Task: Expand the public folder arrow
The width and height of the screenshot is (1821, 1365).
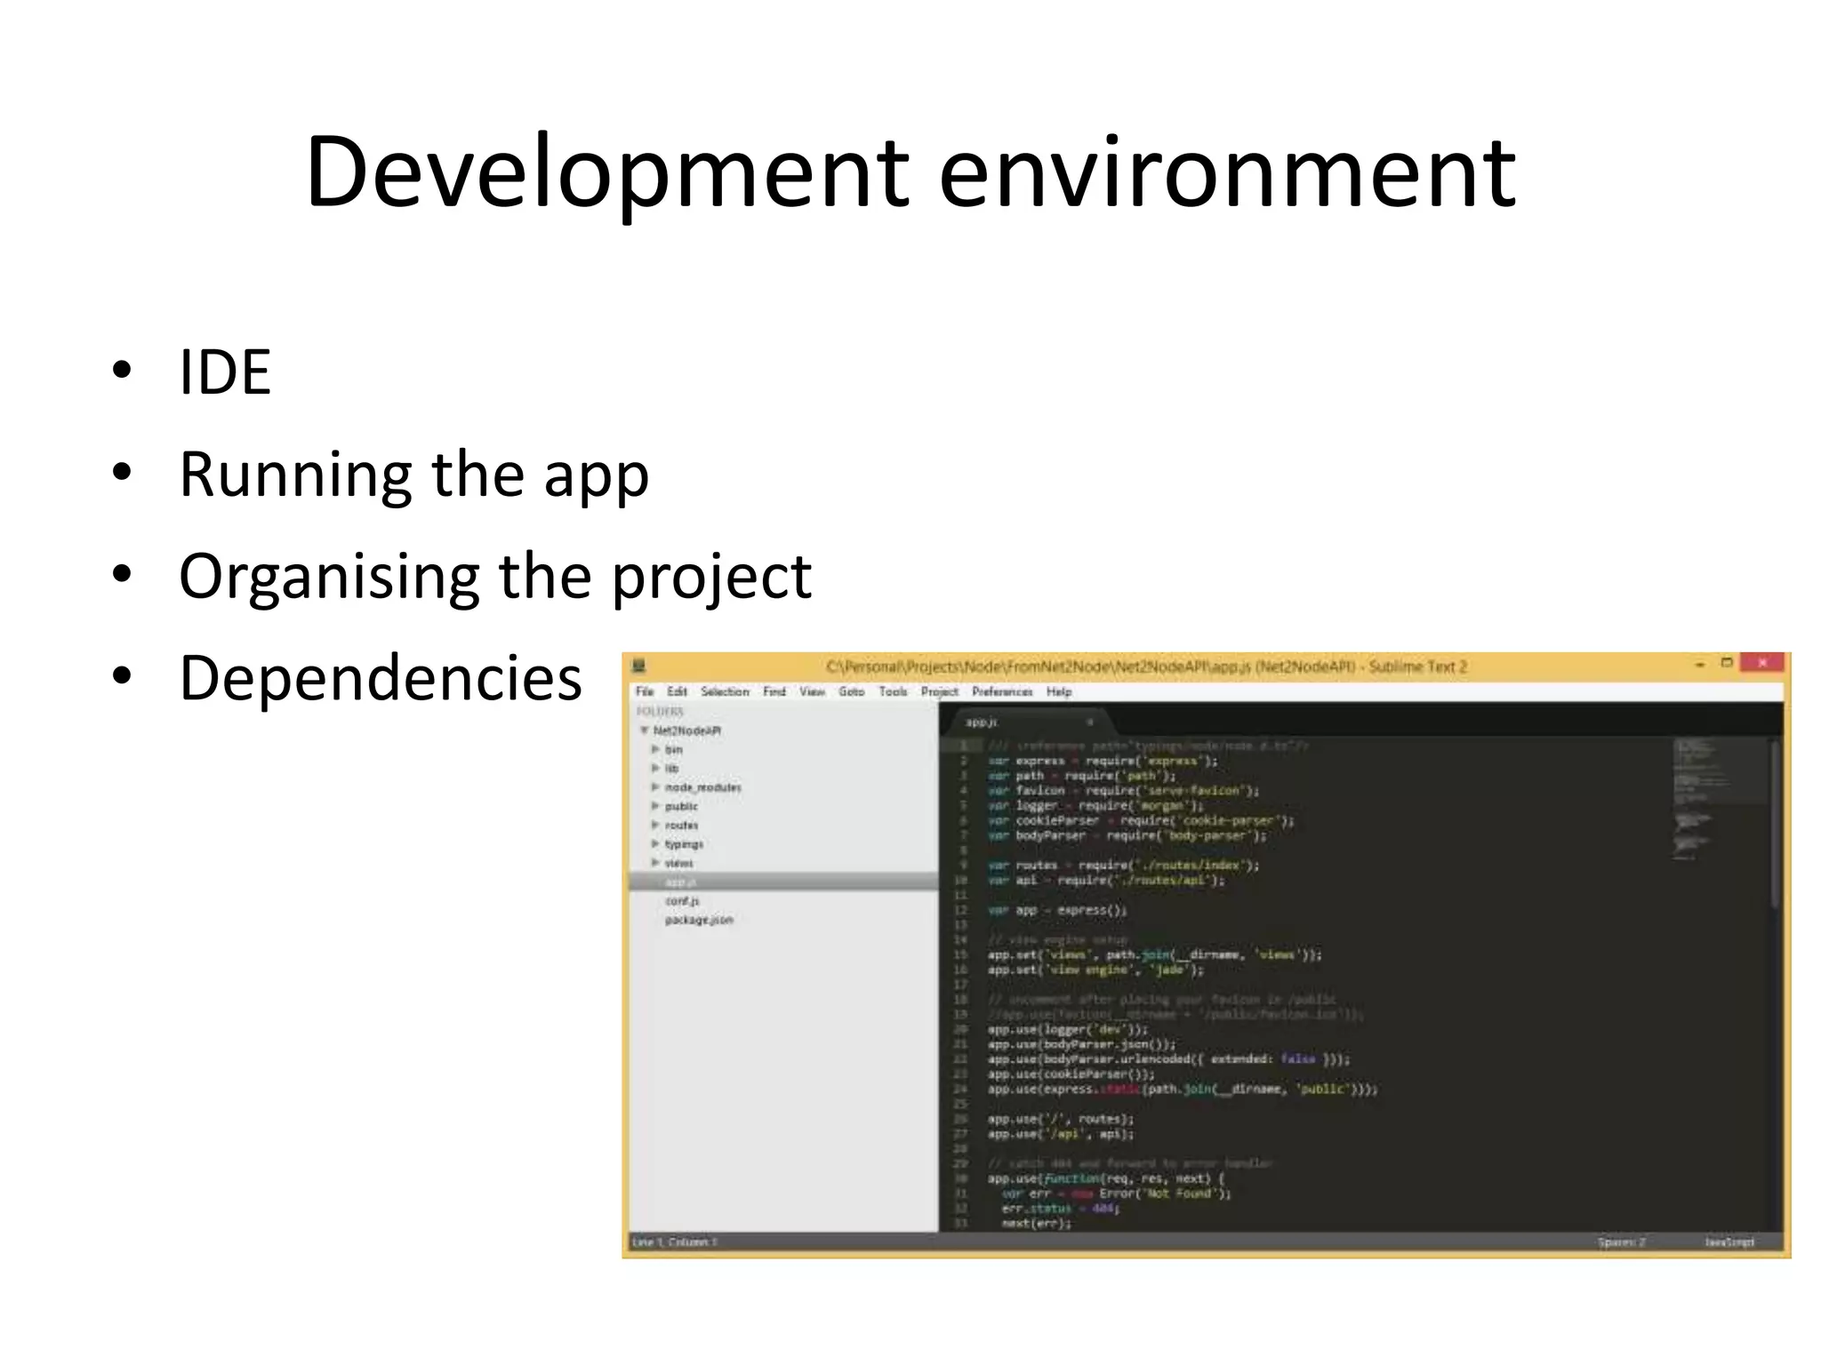Action: coord(655,806)
